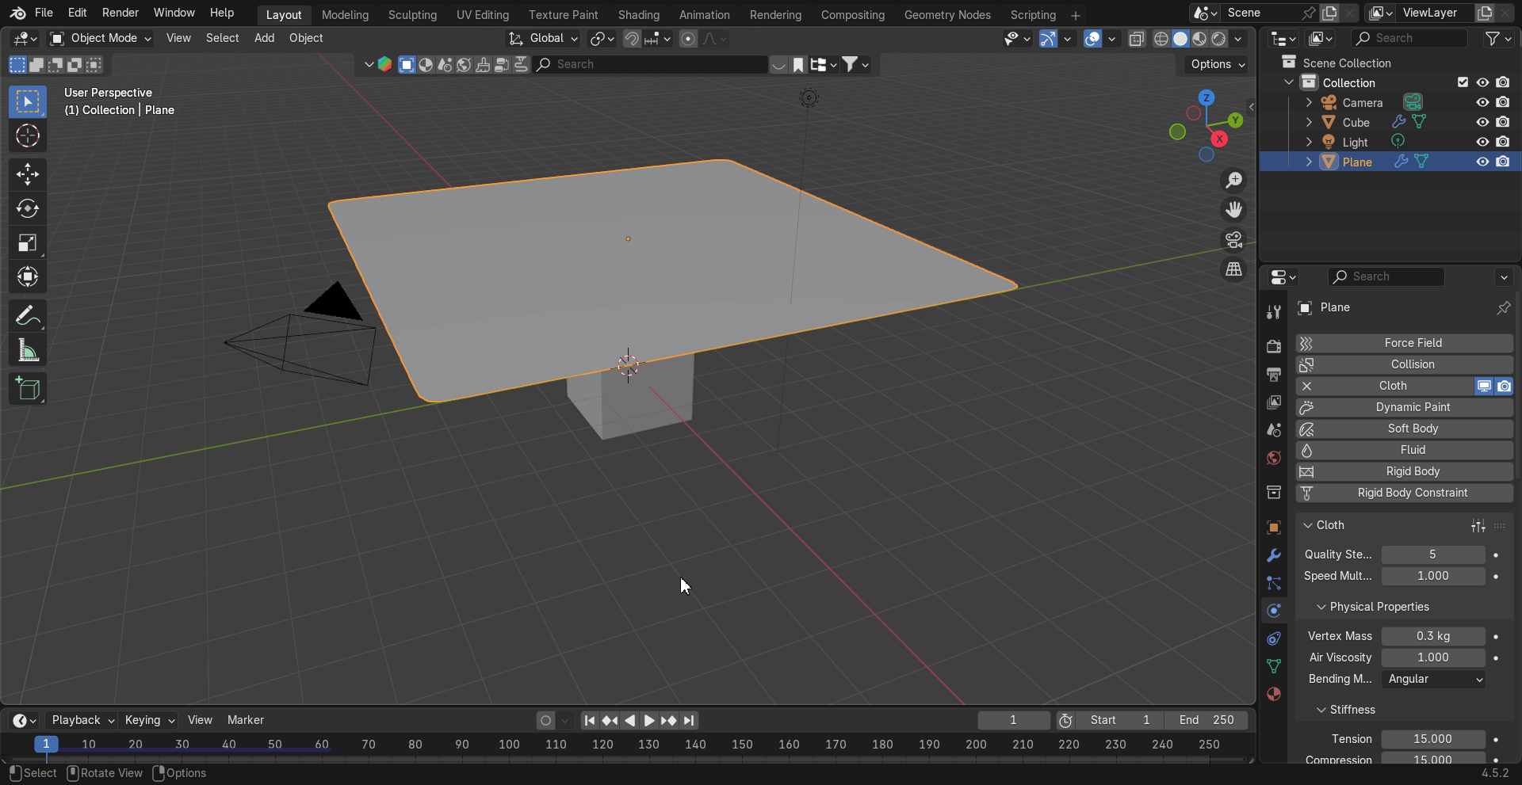The image size is (1522, 785).
Task: Click the zoom magnifier viewport icon
Action: pyautogui.click(x=1234, y=181)
